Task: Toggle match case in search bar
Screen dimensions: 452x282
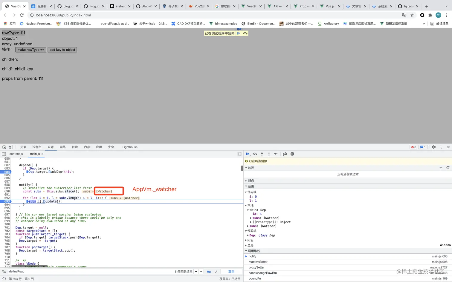Action: [x=209, y=272]
